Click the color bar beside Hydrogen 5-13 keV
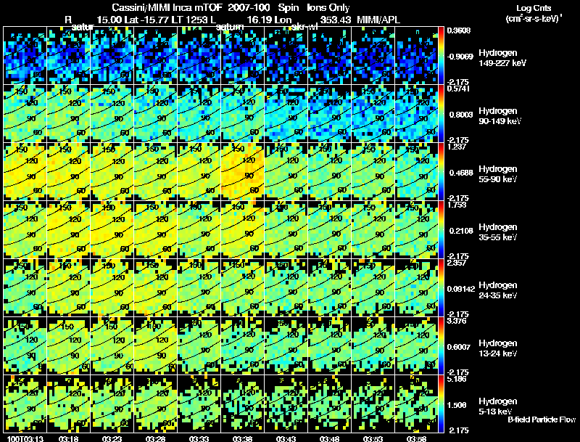The image size is (580, 442). point(441,404)
